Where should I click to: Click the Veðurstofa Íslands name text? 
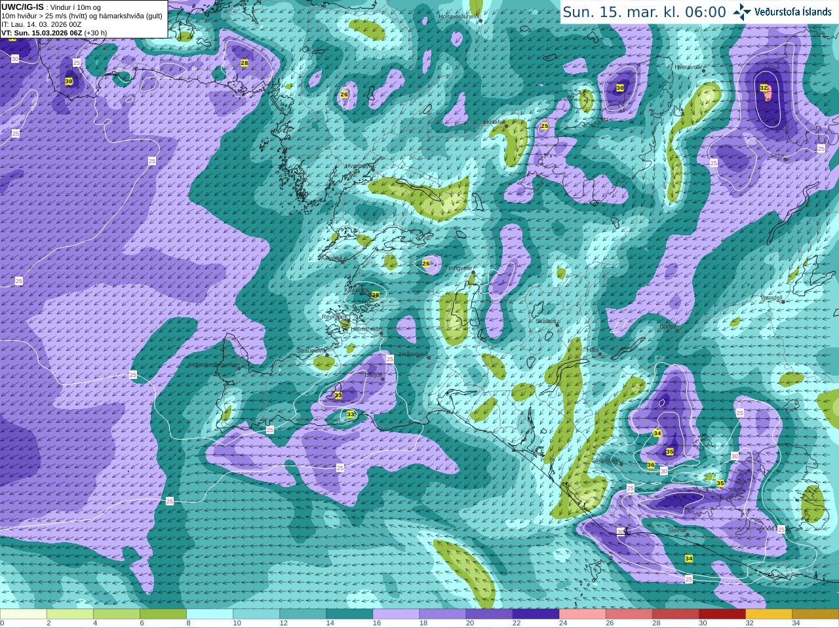[x=793, y=12]
